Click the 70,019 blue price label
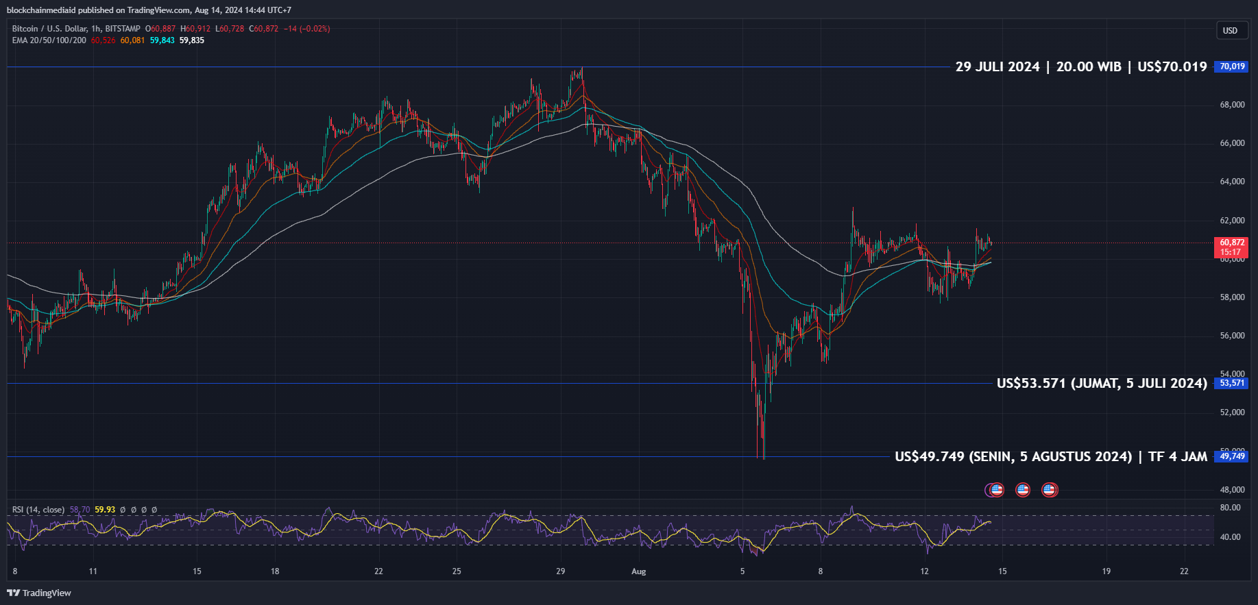The width and height of the screenshot is (1258, 605). coord(1231,66)
